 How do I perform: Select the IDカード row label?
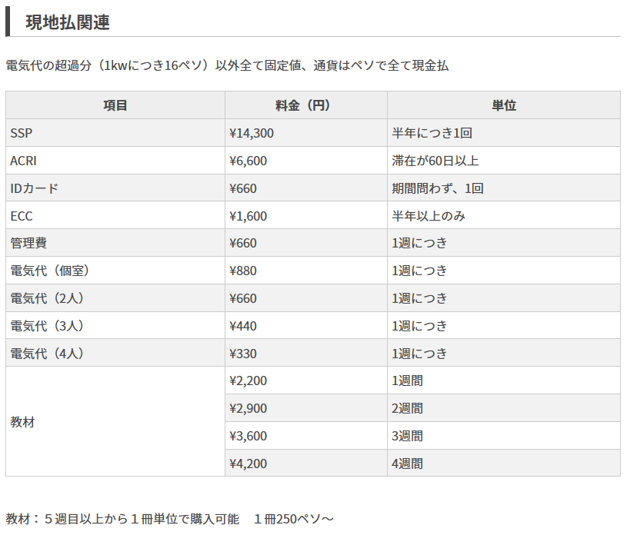pos(35,188)
